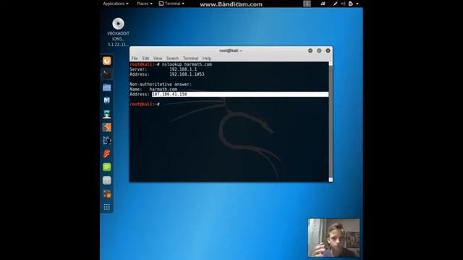Screen dimensions: 463x260
Task: Open the Files folder icon in the dock
Action: tap(107, 87)
